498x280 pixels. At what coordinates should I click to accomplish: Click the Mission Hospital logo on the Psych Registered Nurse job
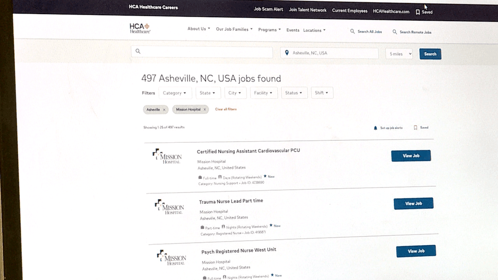172,257
